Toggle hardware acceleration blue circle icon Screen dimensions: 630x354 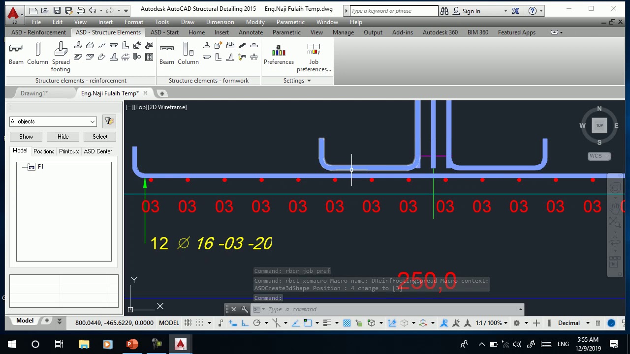[x=611, y=323]
